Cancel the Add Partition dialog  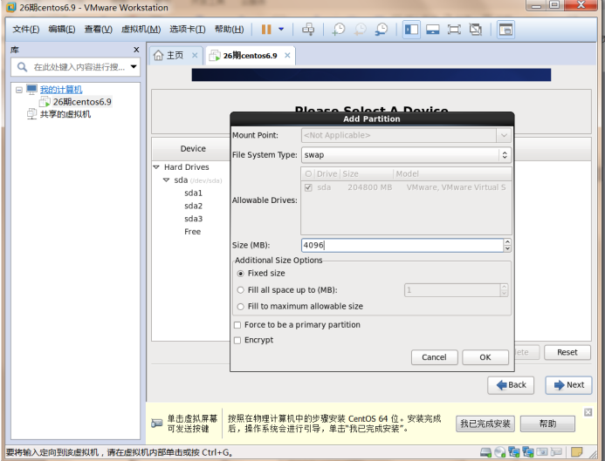pyautogui.click(x=434, y=357)
